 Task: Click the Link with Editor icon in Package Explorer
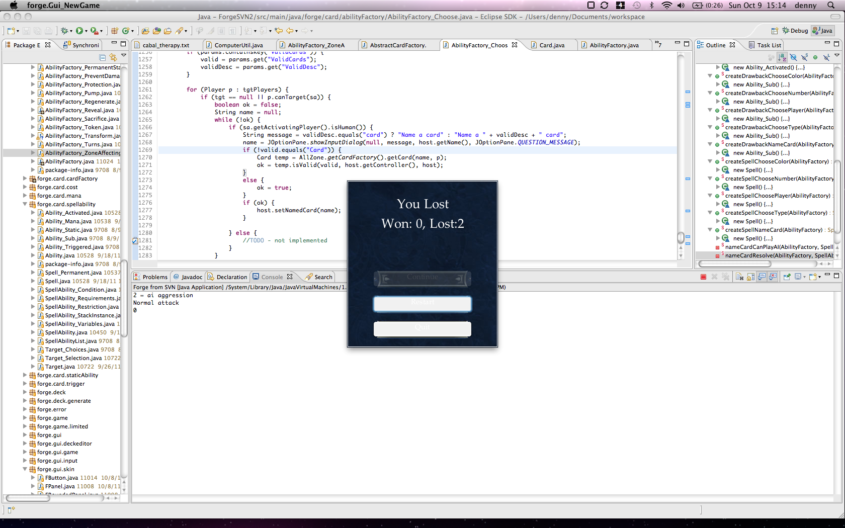(113, 57)
